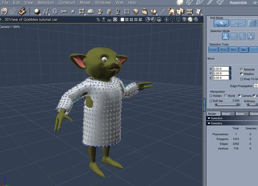Adjust the Soft Sel. radius slider
The image size is (258, 186).
(x=227, y=104)
